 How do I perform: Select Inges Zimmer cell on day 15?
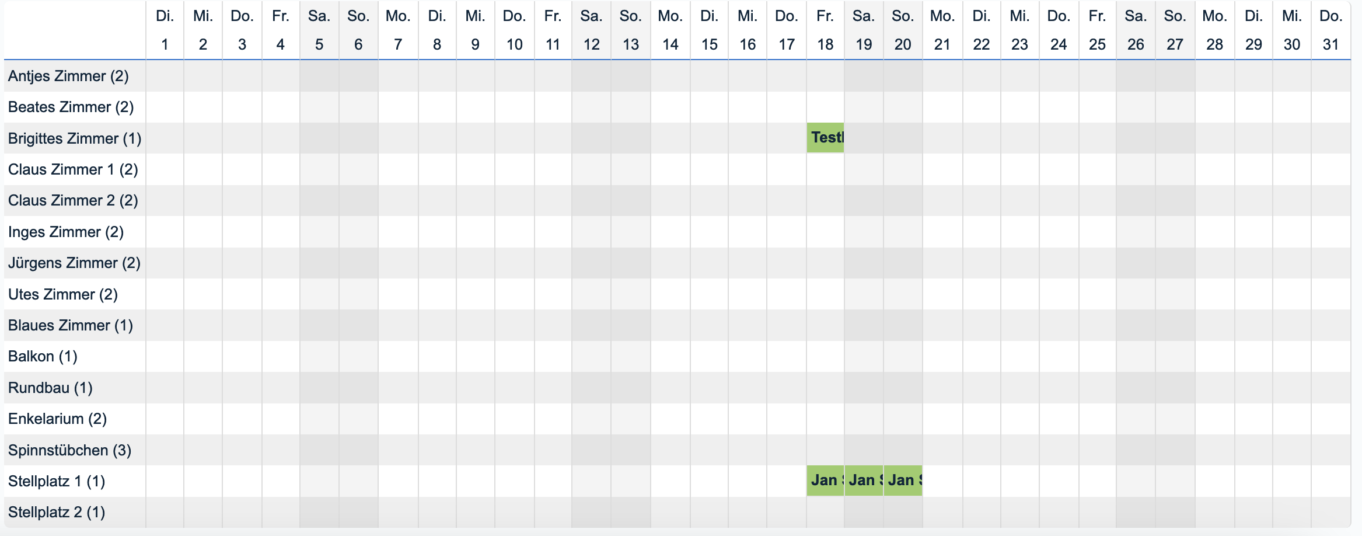click(709, 232)
